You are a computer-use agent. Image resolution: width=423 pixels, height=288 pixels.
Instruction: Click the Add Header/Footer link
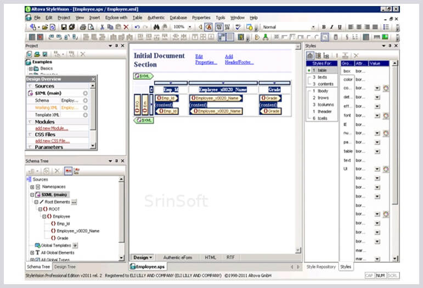(239, 59)
